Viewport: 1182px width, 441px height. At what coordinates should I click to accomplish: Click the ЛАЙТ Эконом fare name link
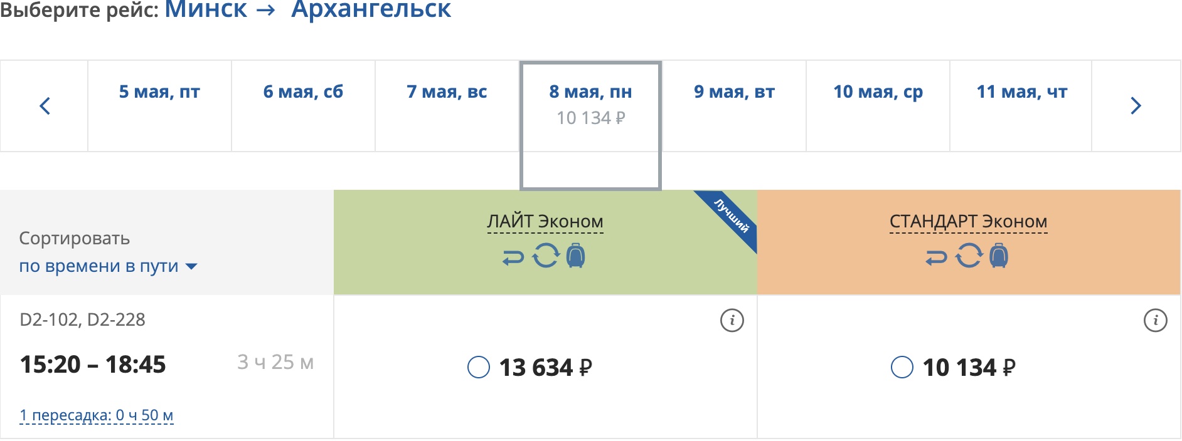[545, 222]
